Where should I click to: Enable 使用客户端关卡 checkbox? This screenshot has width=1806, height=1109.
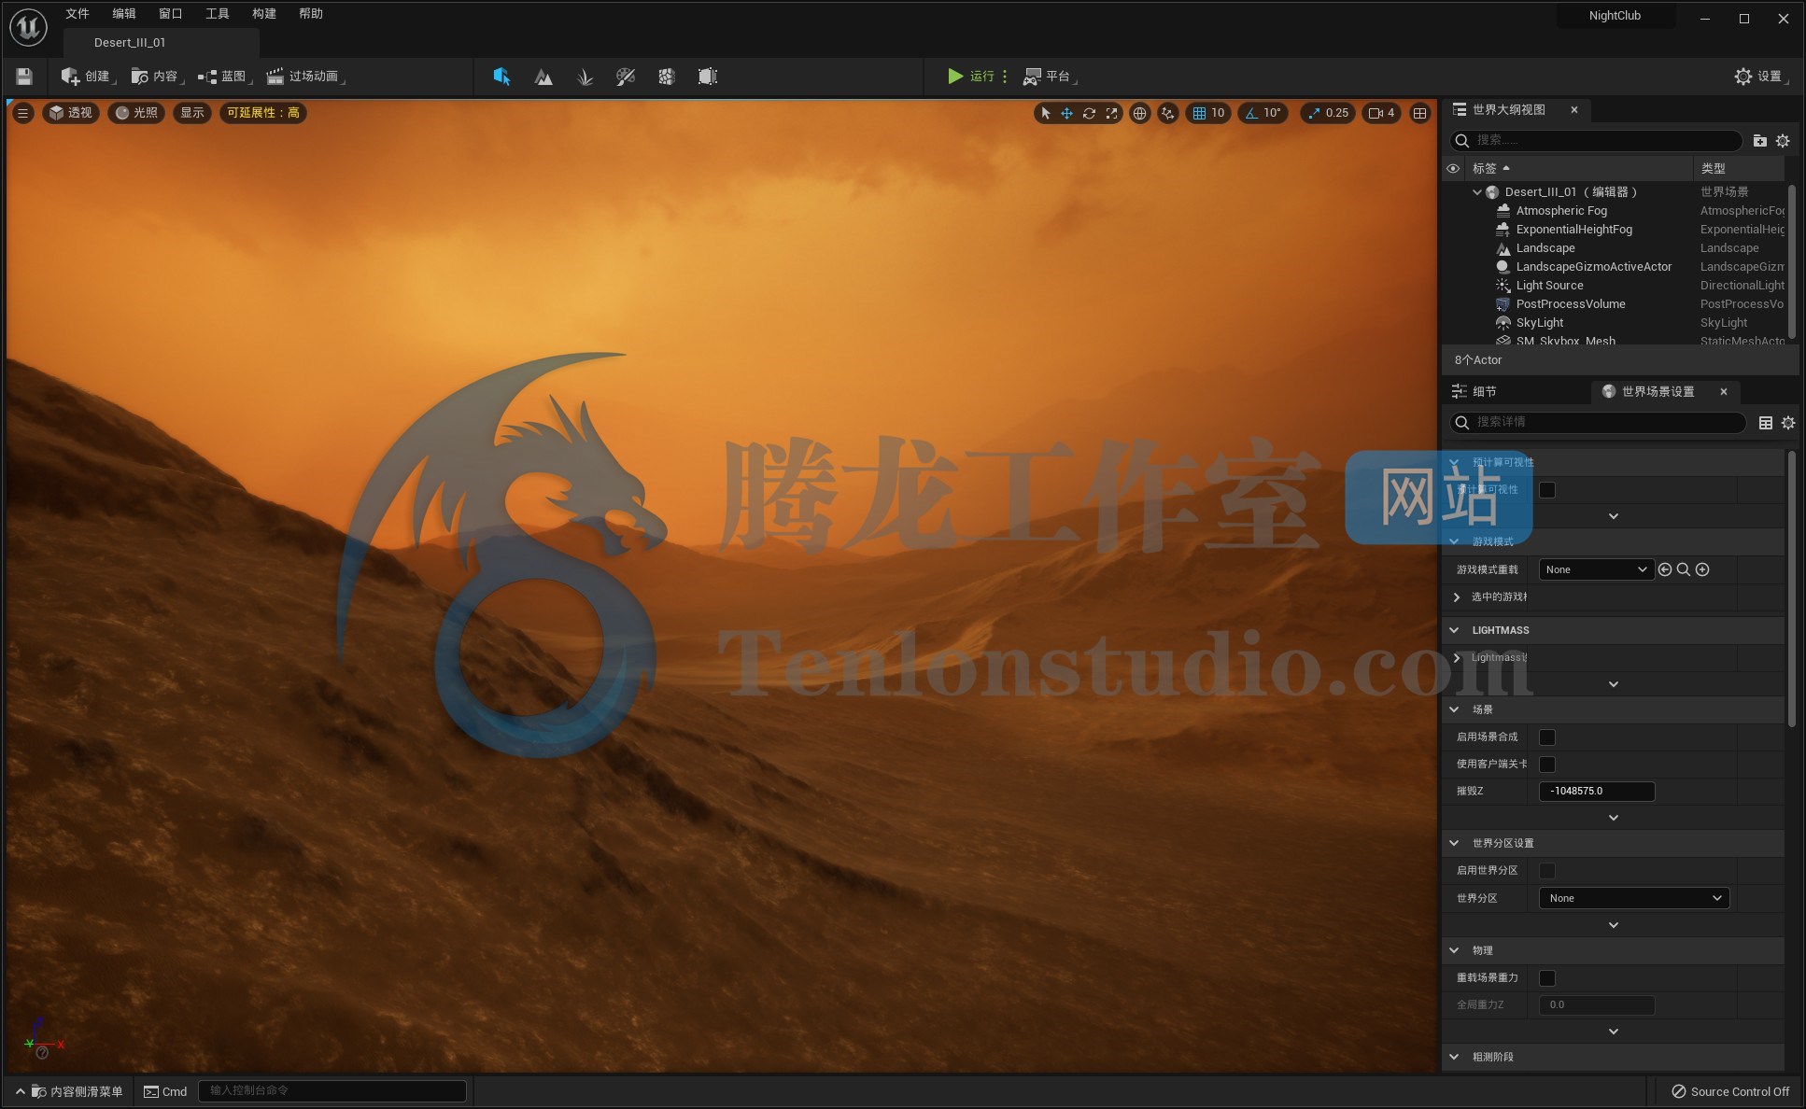[1547, 765]
